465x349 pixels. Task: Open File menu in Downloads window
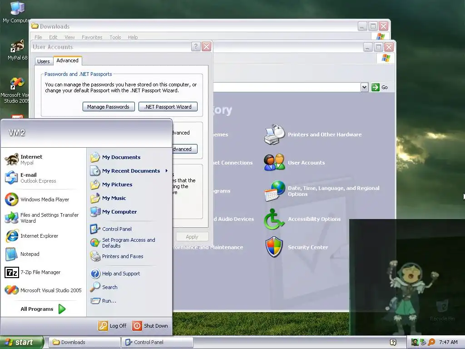click(38, 37)
